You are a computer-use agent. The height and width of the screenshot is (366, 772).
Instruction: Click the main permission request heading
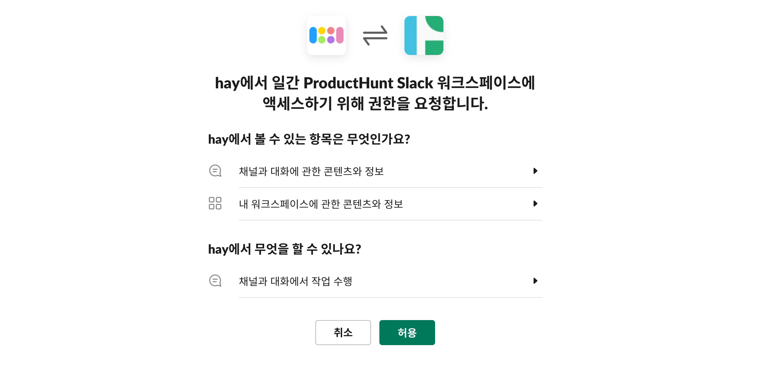pos(375,93)
